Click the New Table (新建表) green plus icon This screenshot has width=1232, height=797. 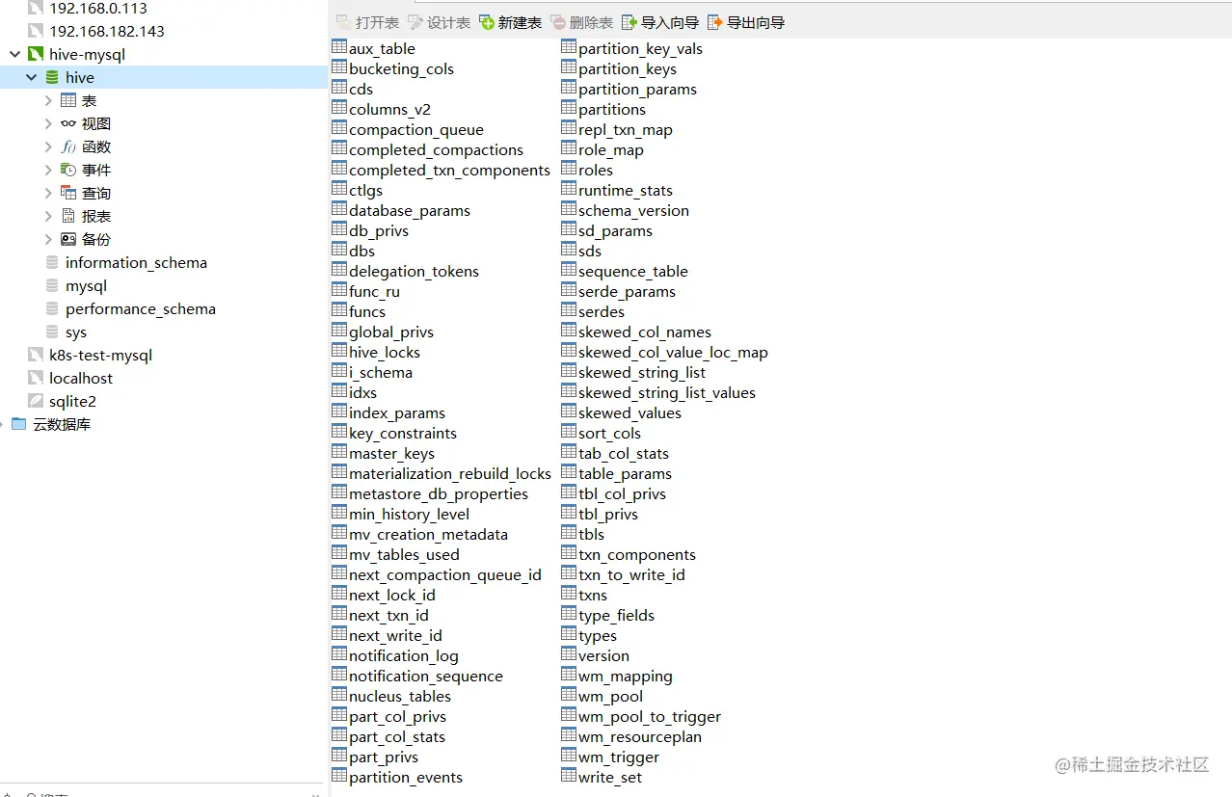click(x=487, y=22)
